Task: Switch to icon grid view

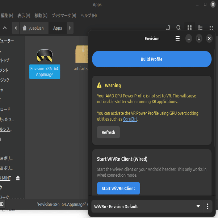Action: pos(189,28)
